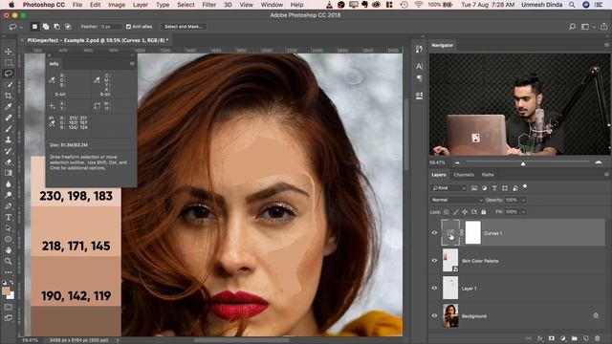This screenshot has height=344, width=612.
Task: Open the Lasso tool preset picker
Action: [x=15, y=27]
